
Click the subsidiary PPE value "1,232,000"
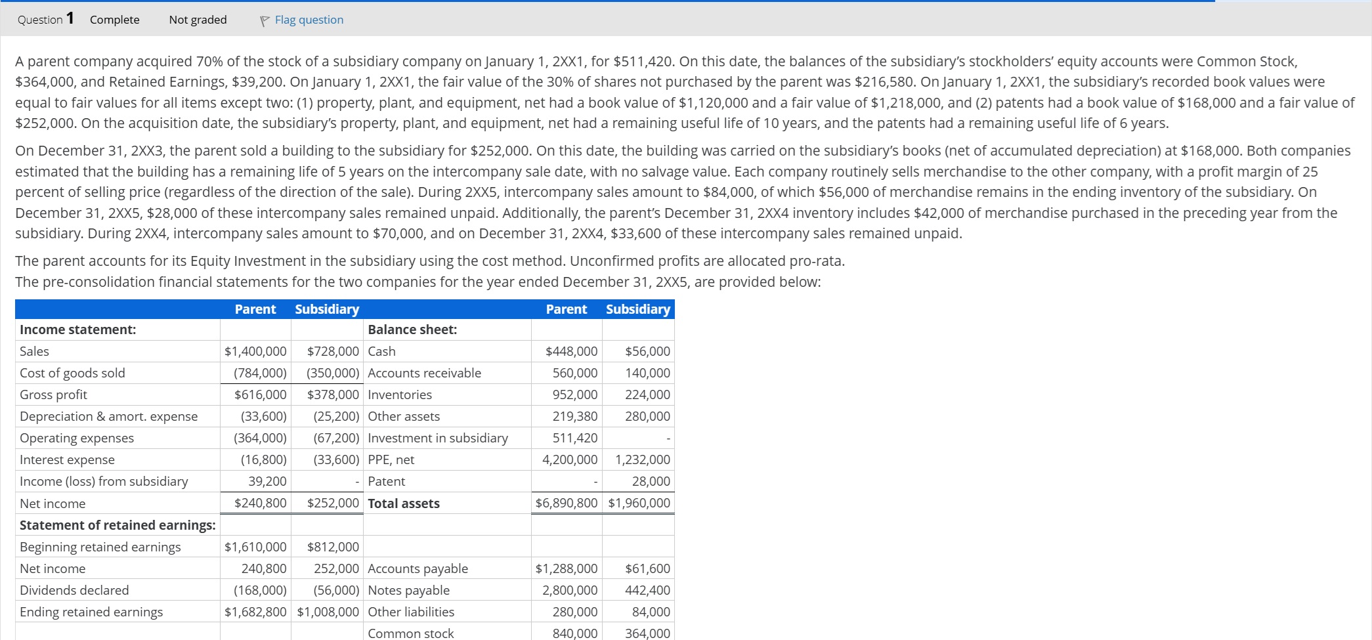point(643,459)
